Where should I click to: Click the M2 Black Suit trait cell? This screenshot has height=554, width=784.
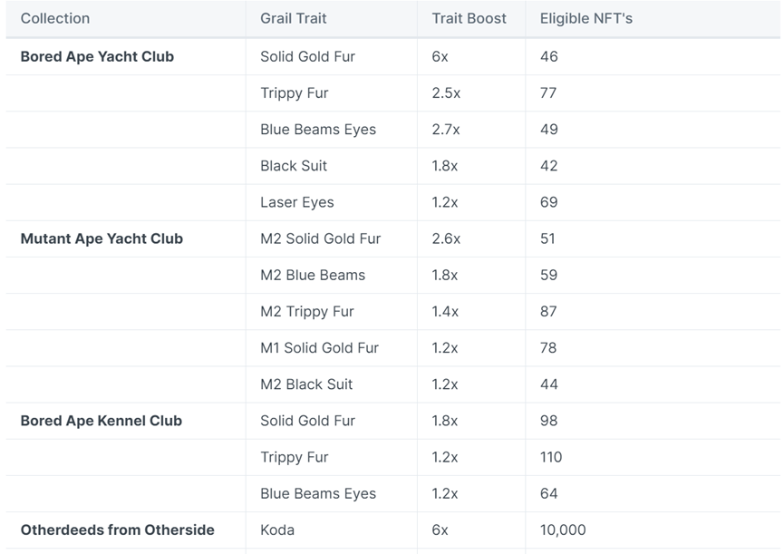coord(306,384)
